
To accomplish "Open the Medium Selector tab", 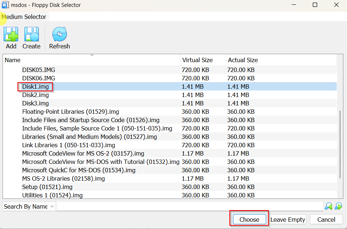I will (24, 17).
